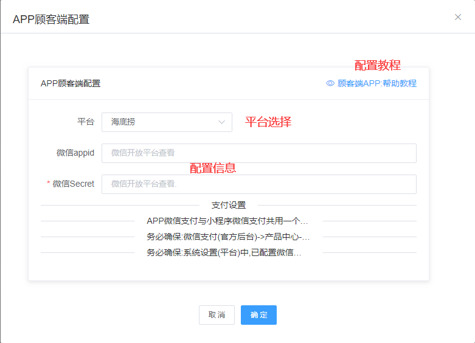Click the red 配置信息 annotation text
Viewport: 475px width, 343px height.
(x=213, y=168)
